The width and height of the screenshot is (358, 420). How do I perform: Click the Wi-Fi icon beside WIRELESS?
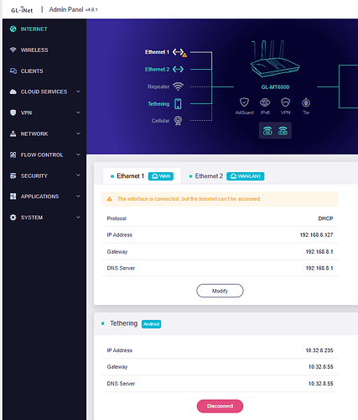coord(13,50)
